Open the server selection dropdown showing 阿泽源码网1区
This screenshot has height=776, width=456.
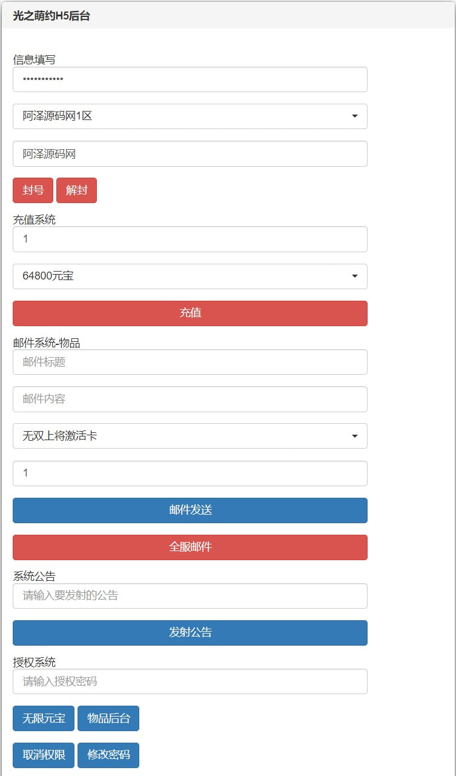coord(190,116)
